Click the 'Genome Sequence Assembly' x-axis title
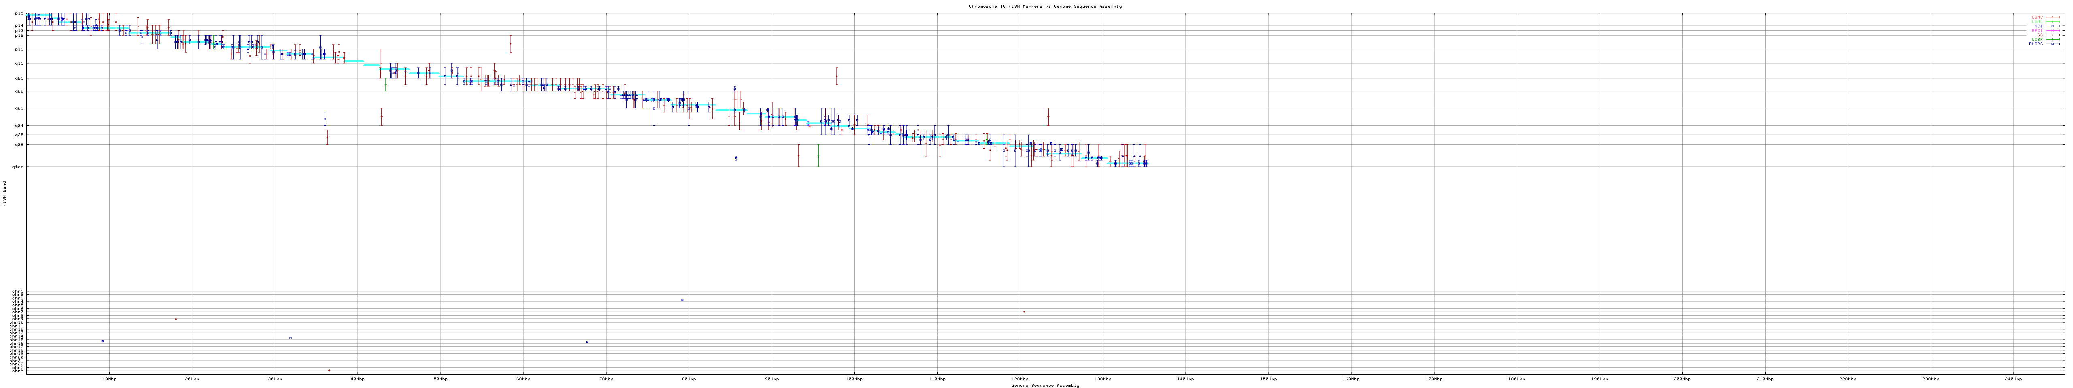This screenshot has width=2073, height=388. 1045,386
